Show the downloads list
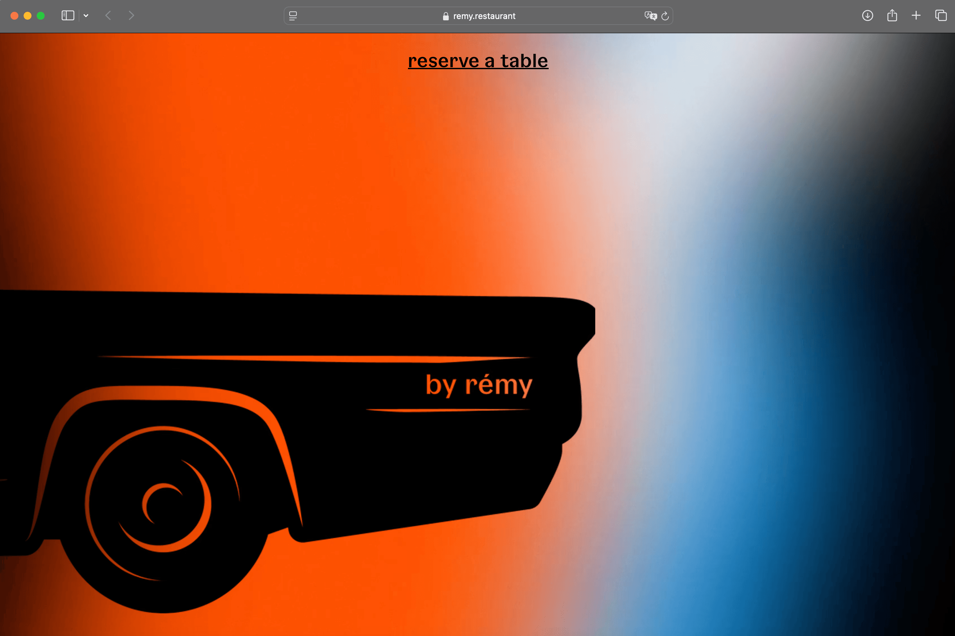 coord(867,15)
